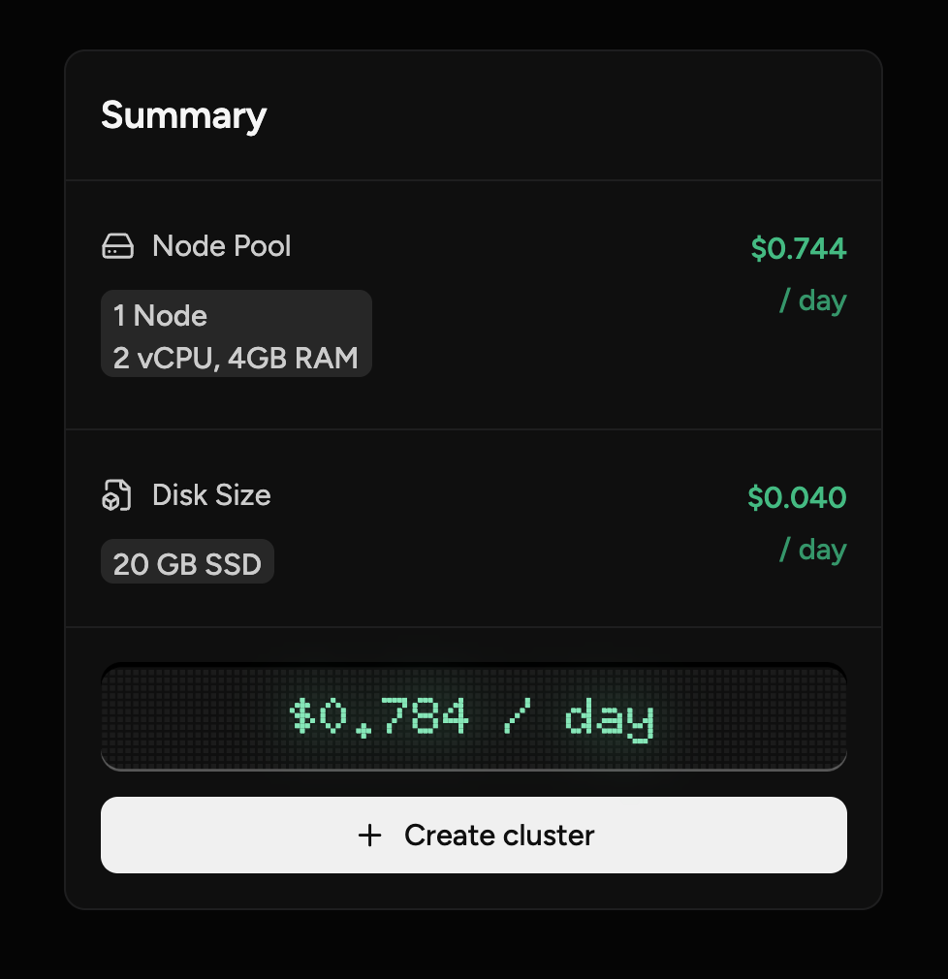Image resolution: width=948 pixels, height=979 pixels.
Task: Tap the storage icon left of Disk Size label
Action: pos(116,495)
